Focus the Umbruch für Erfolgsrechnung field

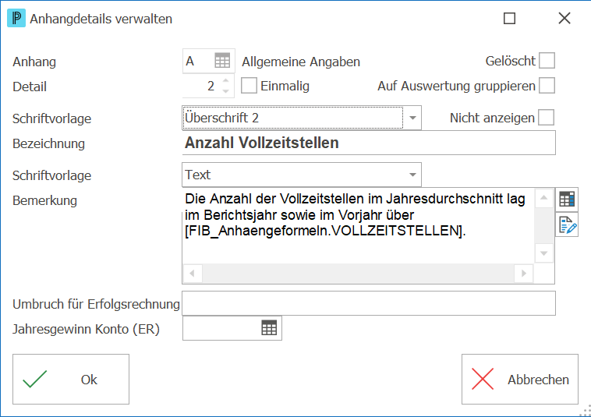369,303
